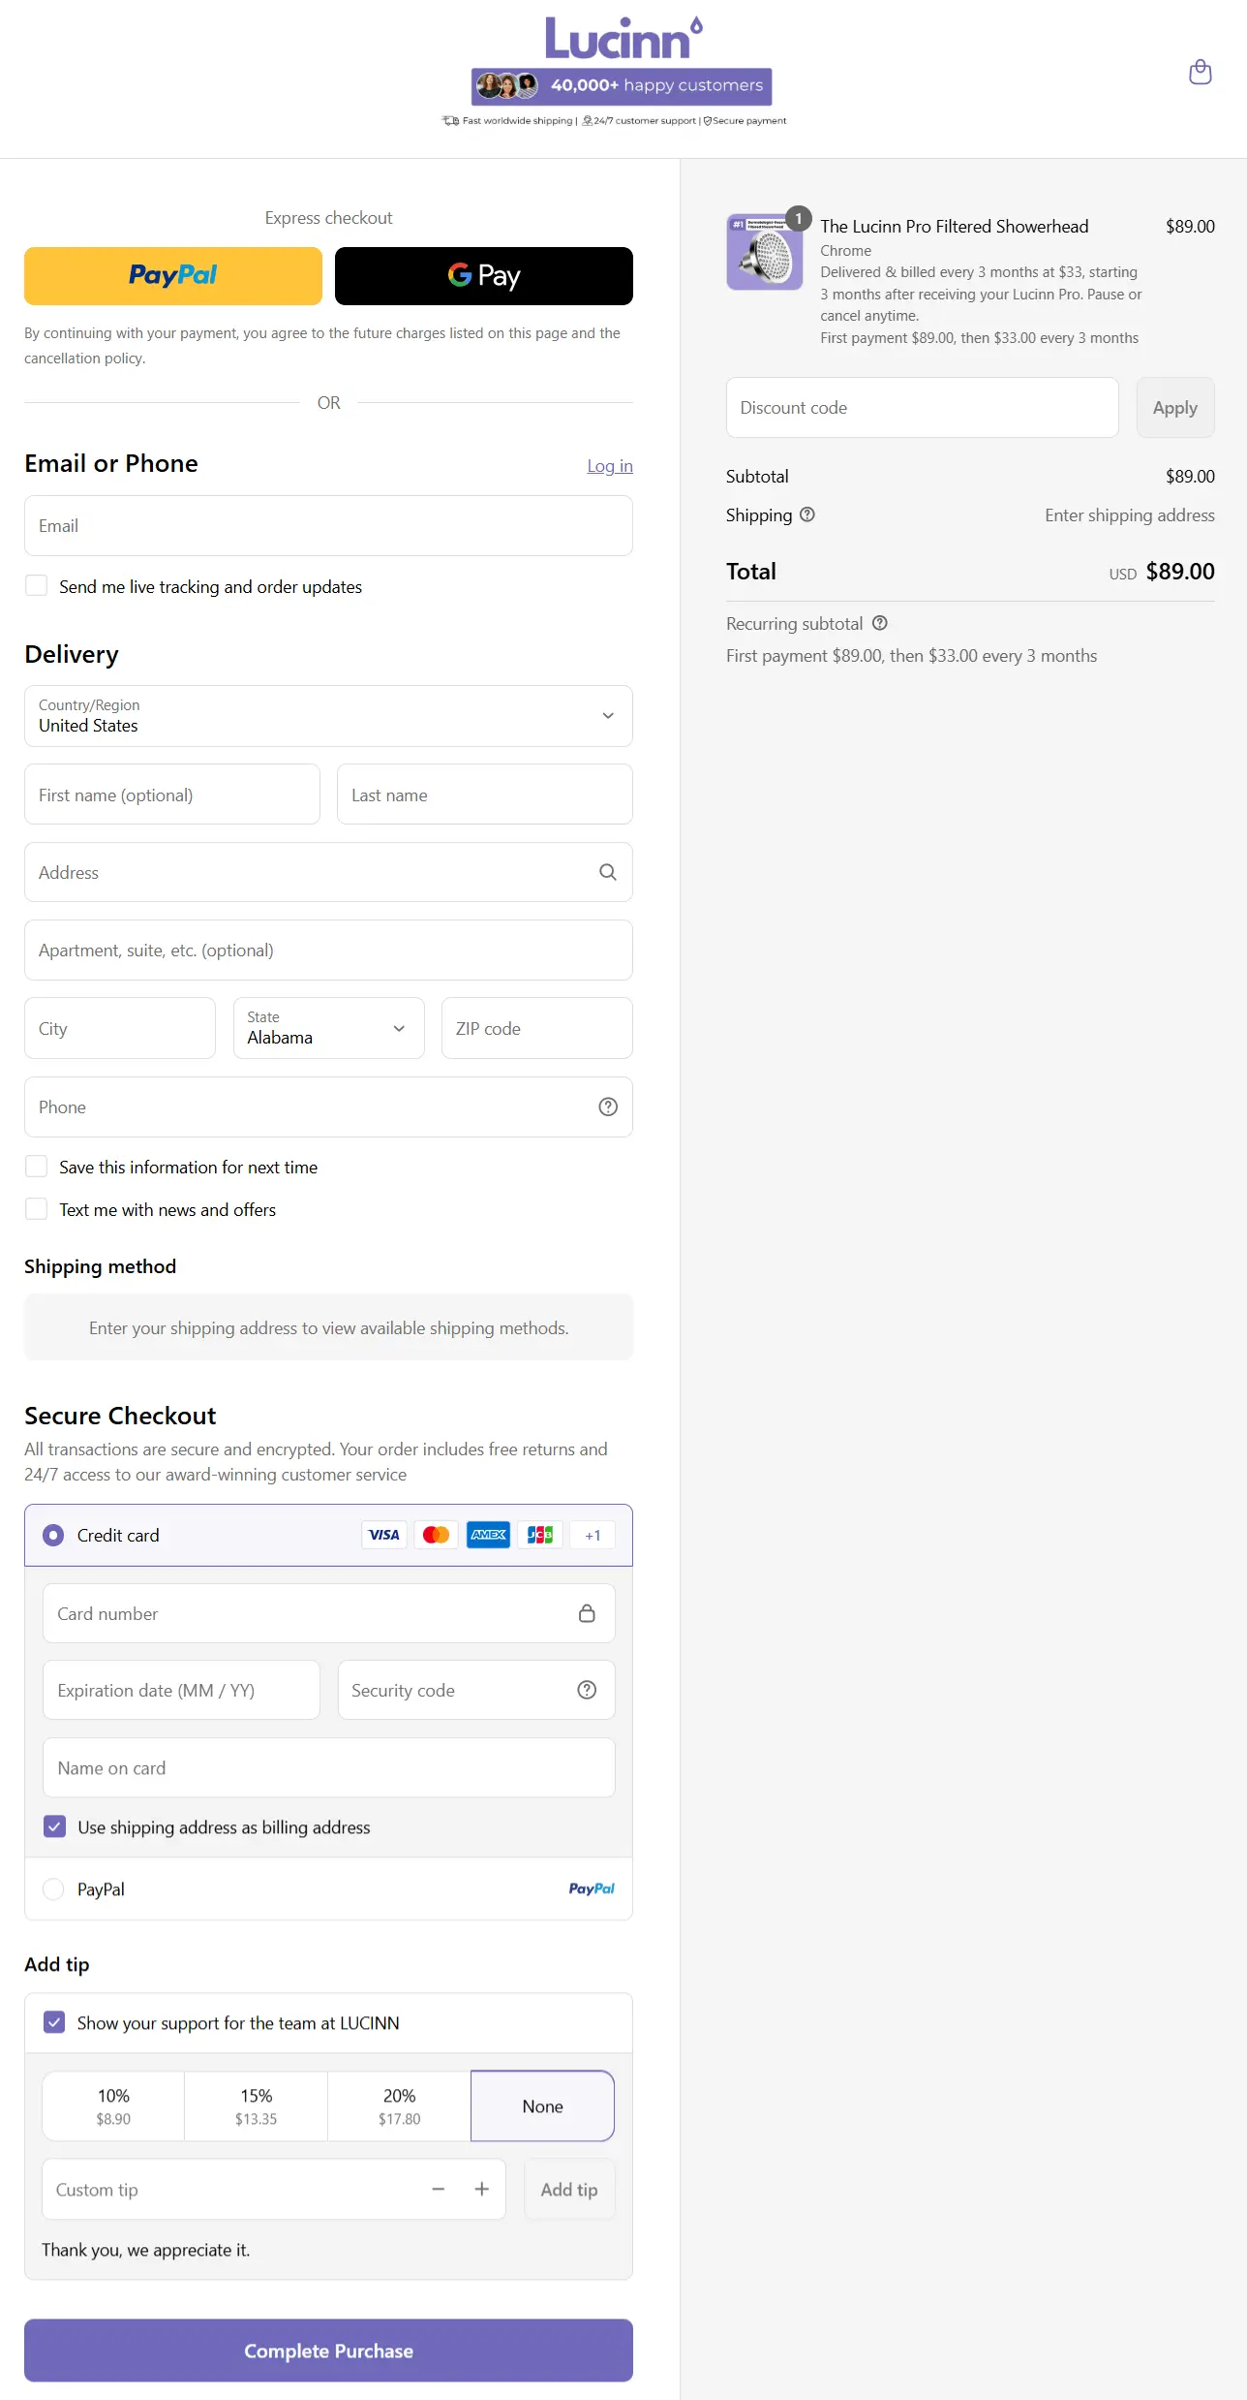The image size is (1247, 2400).
Task: Focus the Apartment, suite field
Action: pyautogui.click(x=328, y=951)
